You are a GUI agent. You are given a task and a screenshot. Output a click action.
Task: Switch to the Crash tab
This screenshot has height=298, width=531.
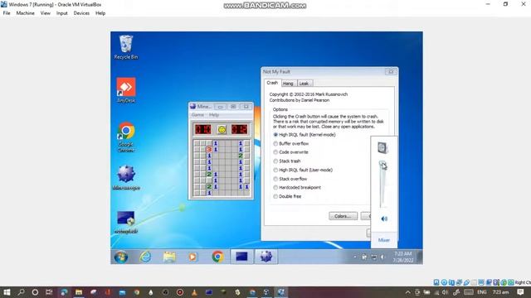pos(272,83)
